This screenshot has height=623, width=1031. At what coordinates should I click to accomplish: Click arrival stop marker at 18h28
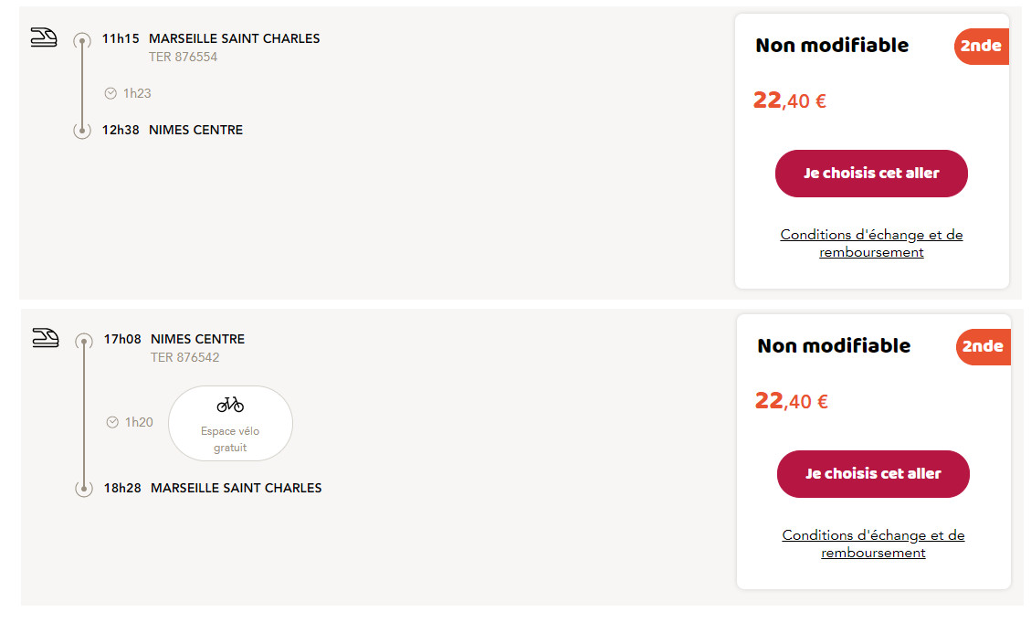[x=84, y=488]
